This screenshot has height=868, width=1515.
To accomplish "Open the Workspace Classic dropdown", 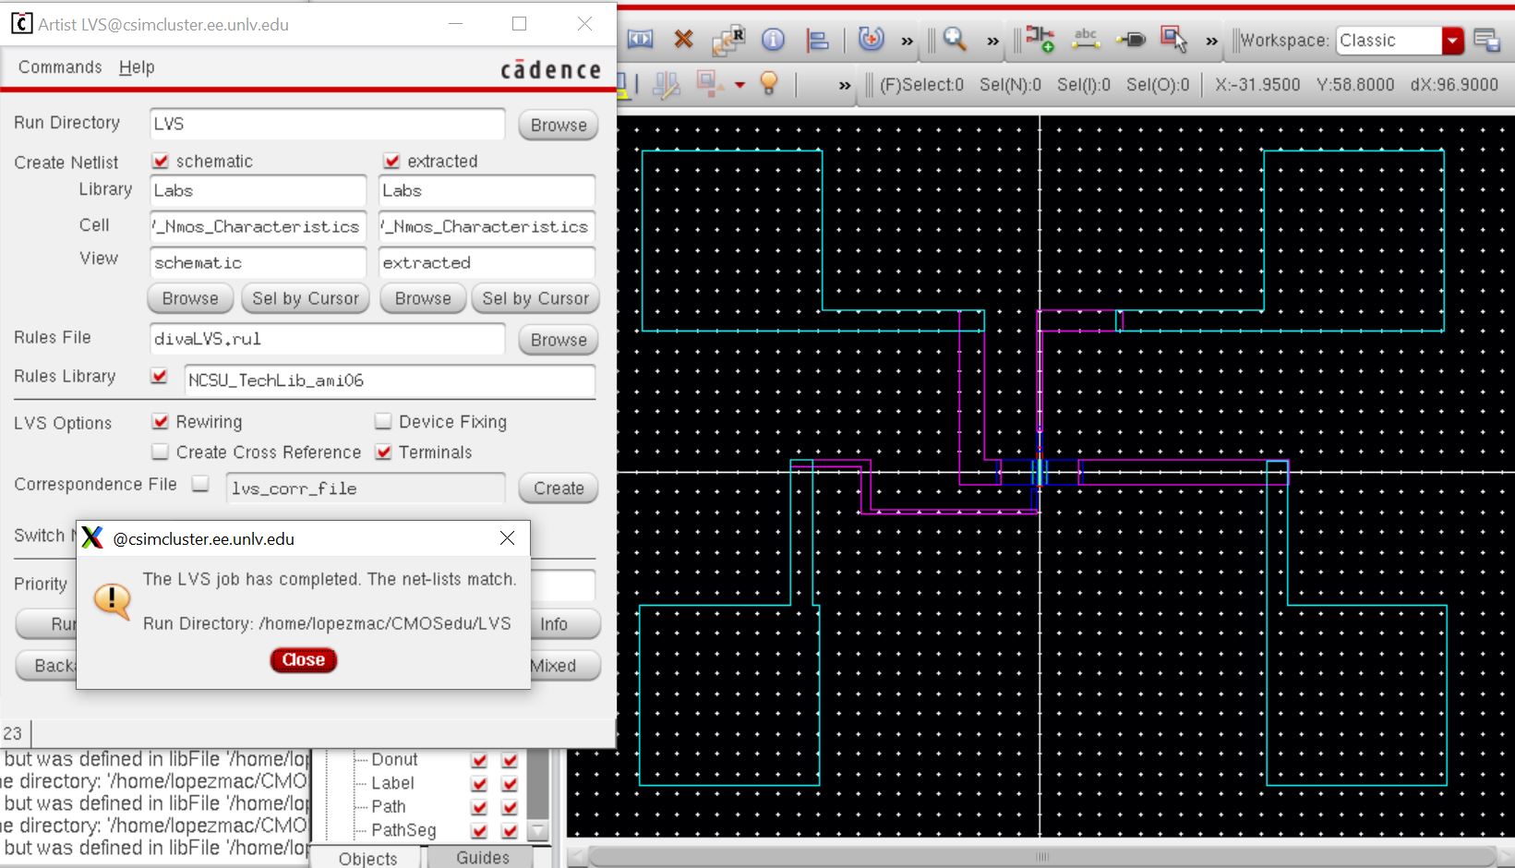I will 1452,41.
